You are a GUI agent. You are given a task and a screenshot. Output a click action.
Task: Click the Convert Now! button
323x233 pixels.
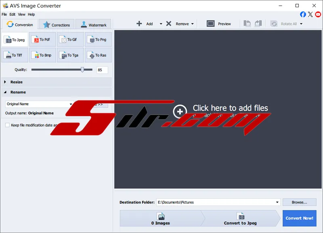tap(299, 218)
